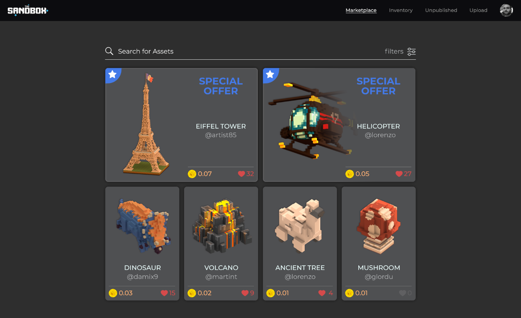Click the coin icon on Ancient Tree card
The height and width of the screenshot is (318, 521).
[271, 293]
